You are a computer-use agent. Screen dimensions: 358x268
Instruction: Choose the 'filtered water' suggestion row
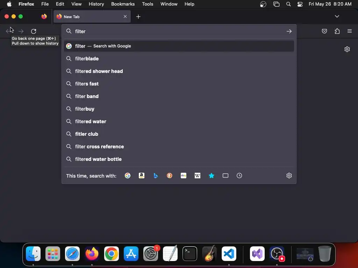point(179,121)
